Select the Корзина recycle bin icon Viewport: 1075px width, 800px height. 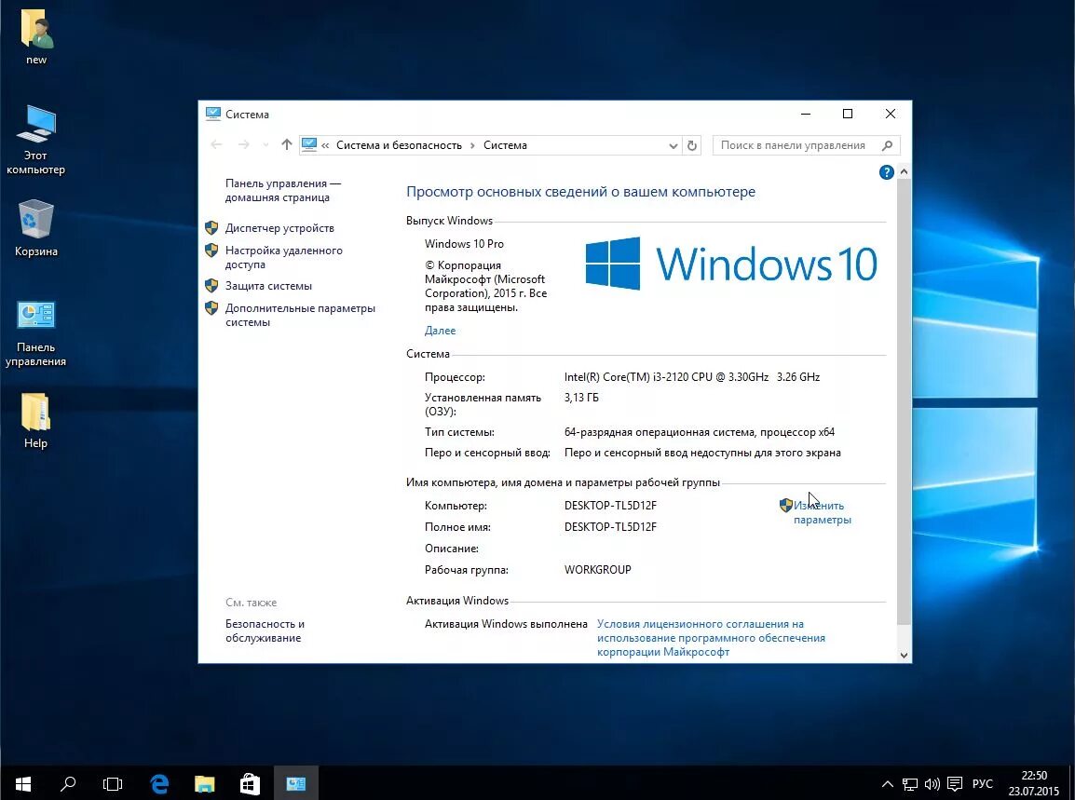35,228
